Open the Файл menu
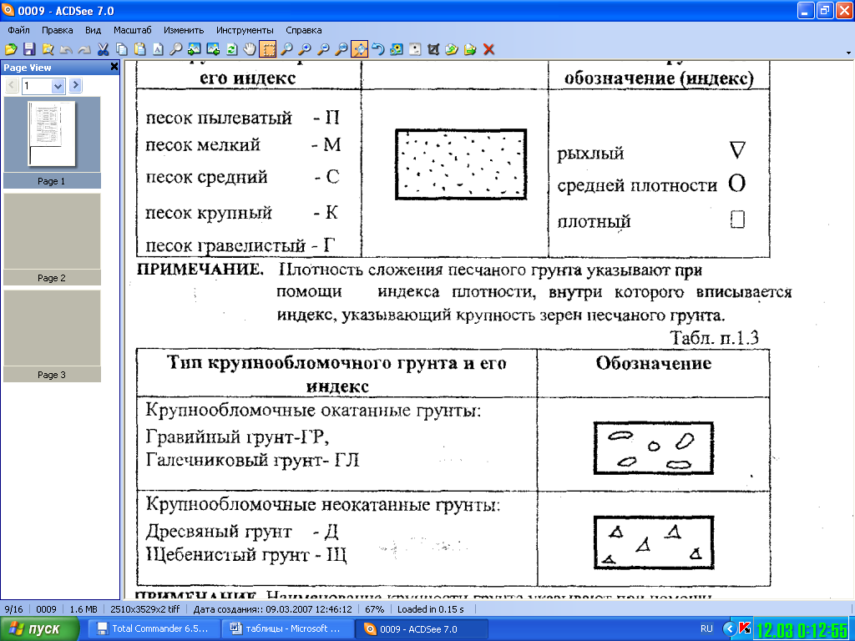 coord(18,30)
